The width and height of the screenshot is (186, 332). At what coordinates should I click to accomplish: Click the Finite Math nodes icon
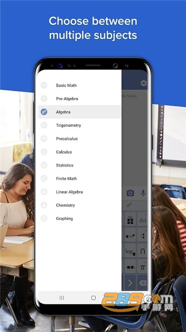click(44, 178)
